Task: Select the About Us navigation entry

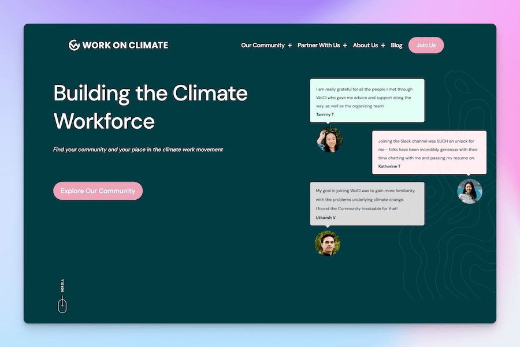Action: [x=365, y=45]
